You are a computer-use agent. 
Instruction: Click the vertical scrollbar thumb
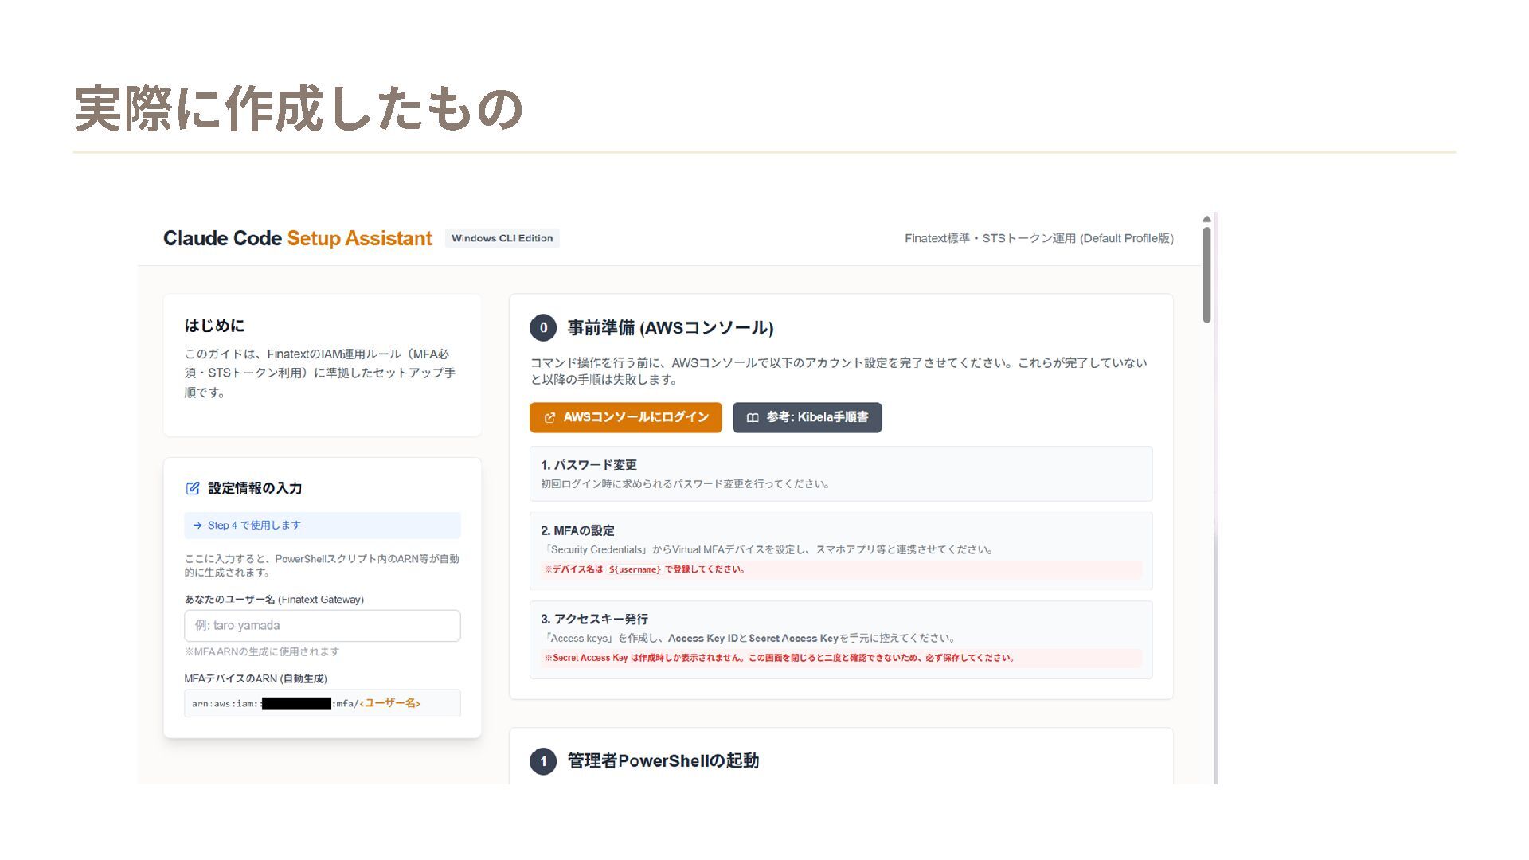click(x=1206, y=275)
